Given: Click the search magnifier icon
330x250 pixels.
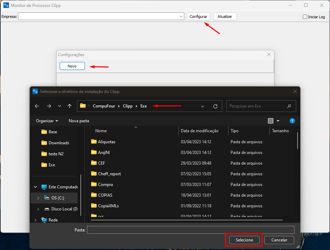Looking at the screenshot, I should (289, 106).
